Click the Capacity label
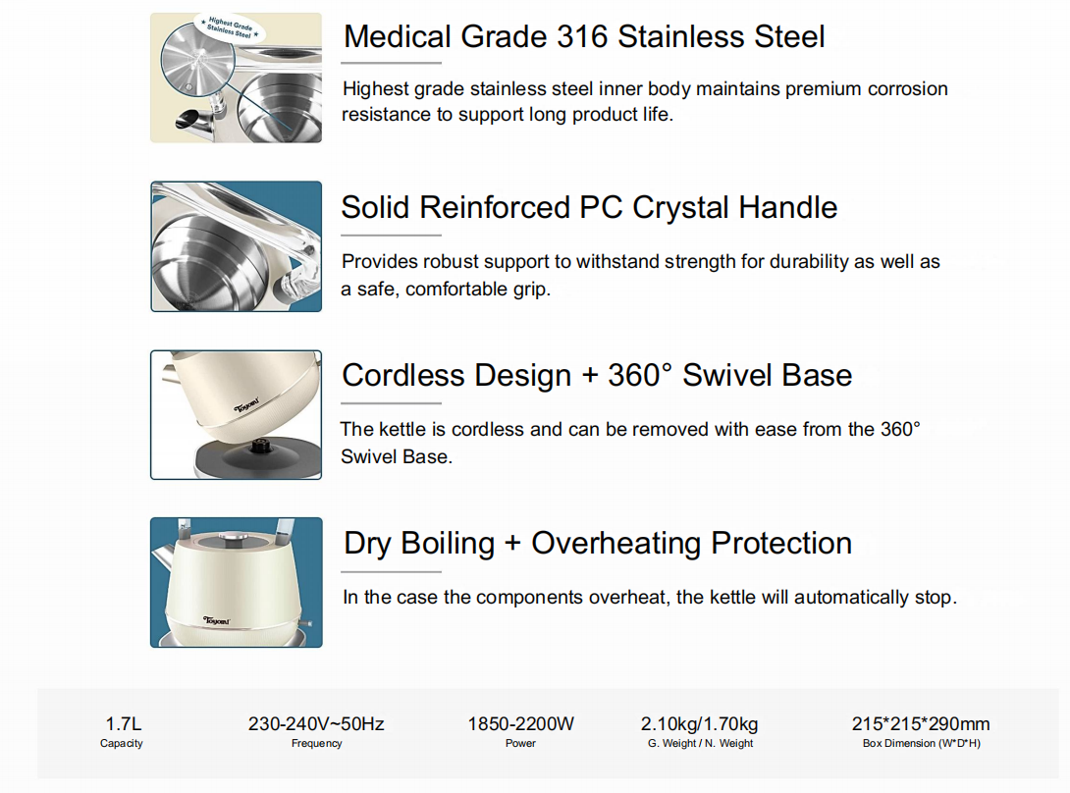The width and height of the screenshot is (1070, 793). pyautogui.click(x=122, y=744)
